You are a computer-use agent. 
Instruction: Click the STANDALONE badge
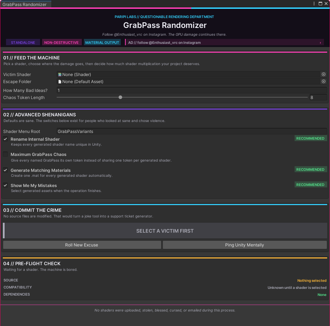click(23, 42)
